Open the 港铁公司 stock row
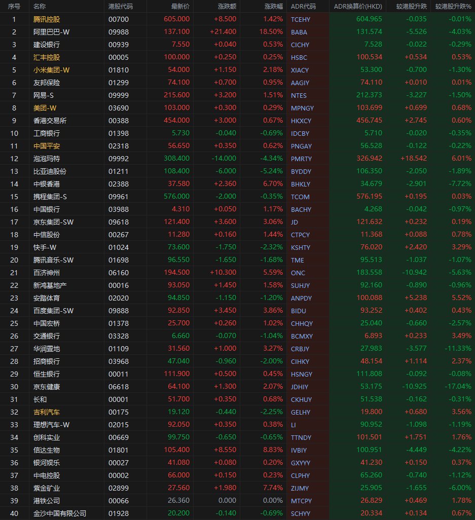The width and height of the screenshot is (475, 520). pos(237,501)
